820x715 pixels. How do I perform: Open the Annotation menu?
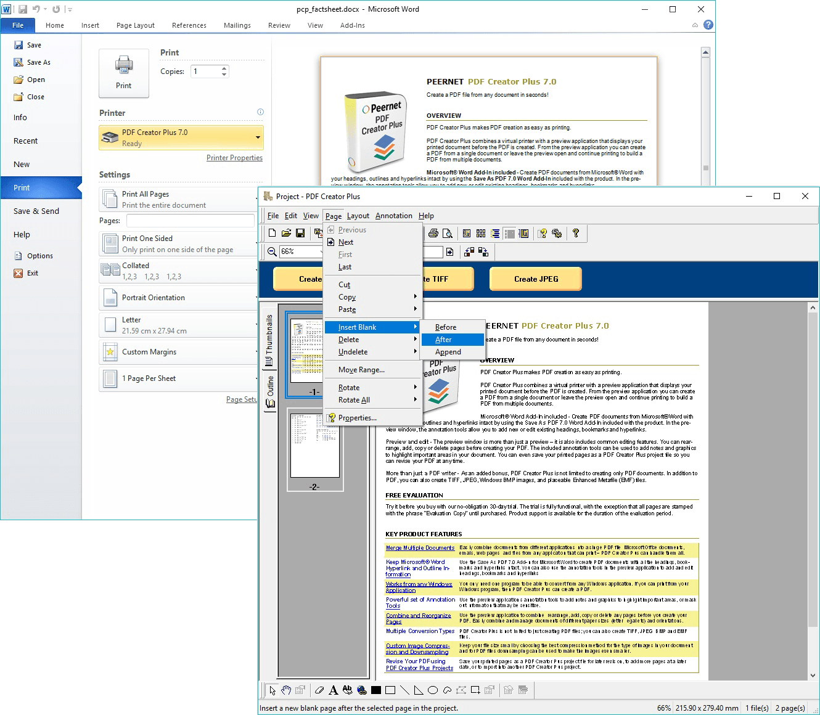click(x=393, y=216)
